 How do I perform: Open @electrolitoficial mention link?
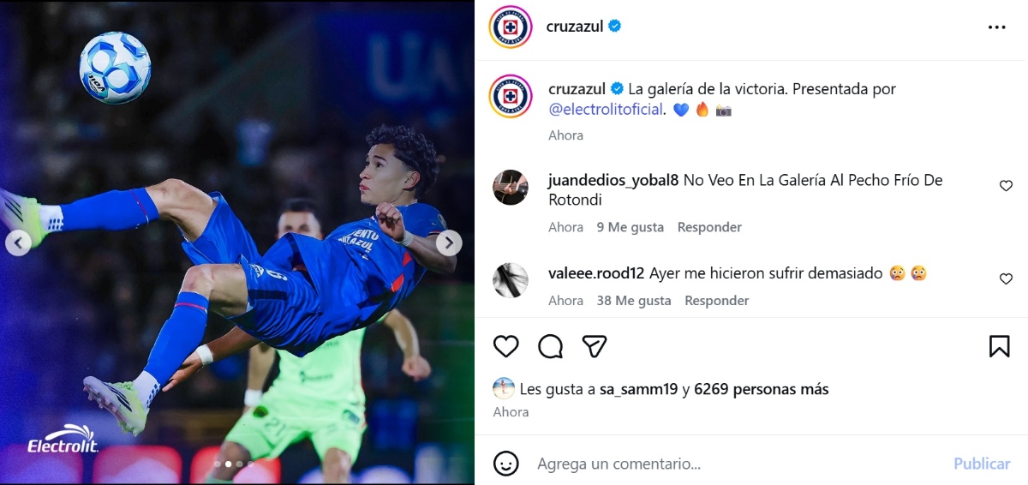(x=606, y=109)
